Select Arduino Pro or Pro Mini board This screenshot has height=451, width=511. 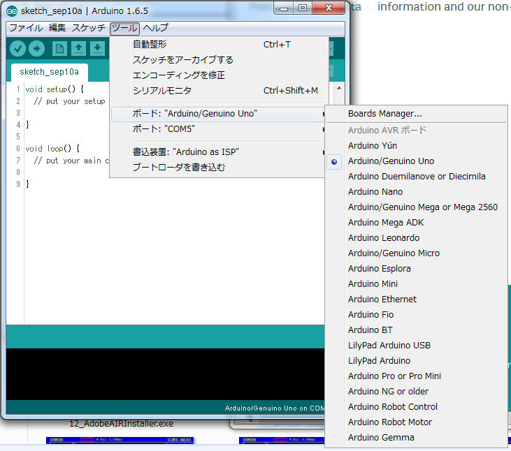click(x=416, y=376)
